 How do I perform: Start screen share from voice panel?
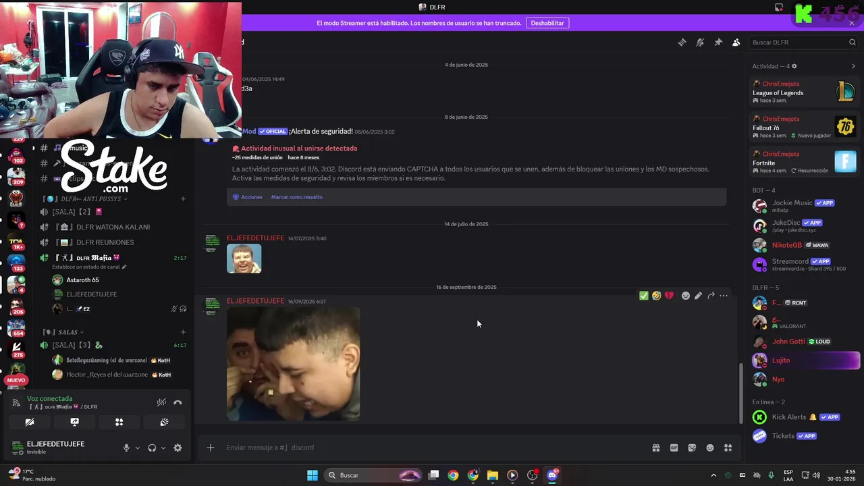pyautogui.click(x=75, y=422)
